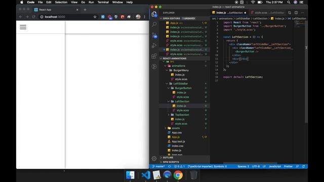Screen dimensions: 324x182
Task: Click the animations breadcrumb above the editor
Action: pos(226,19)
